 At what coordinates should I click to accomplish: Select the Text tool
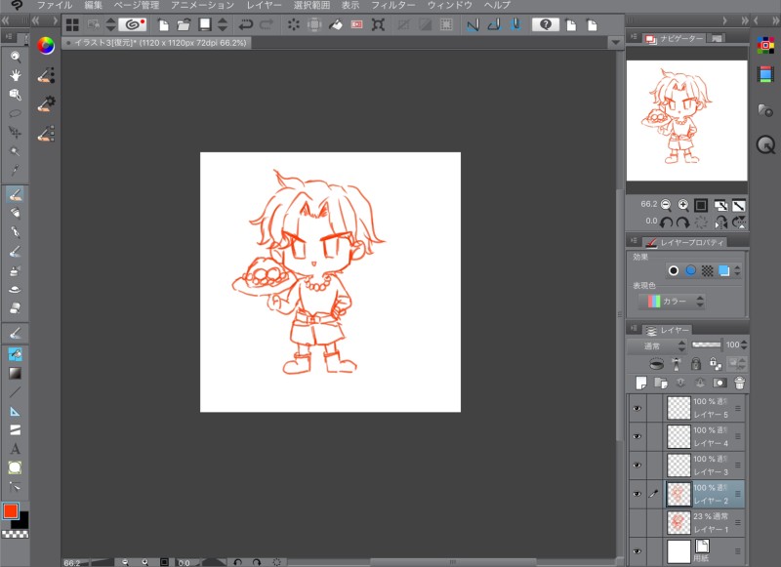[x=16, y=449]
